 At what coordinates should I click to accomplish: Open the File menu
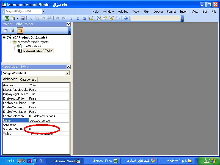coord(214,12)
